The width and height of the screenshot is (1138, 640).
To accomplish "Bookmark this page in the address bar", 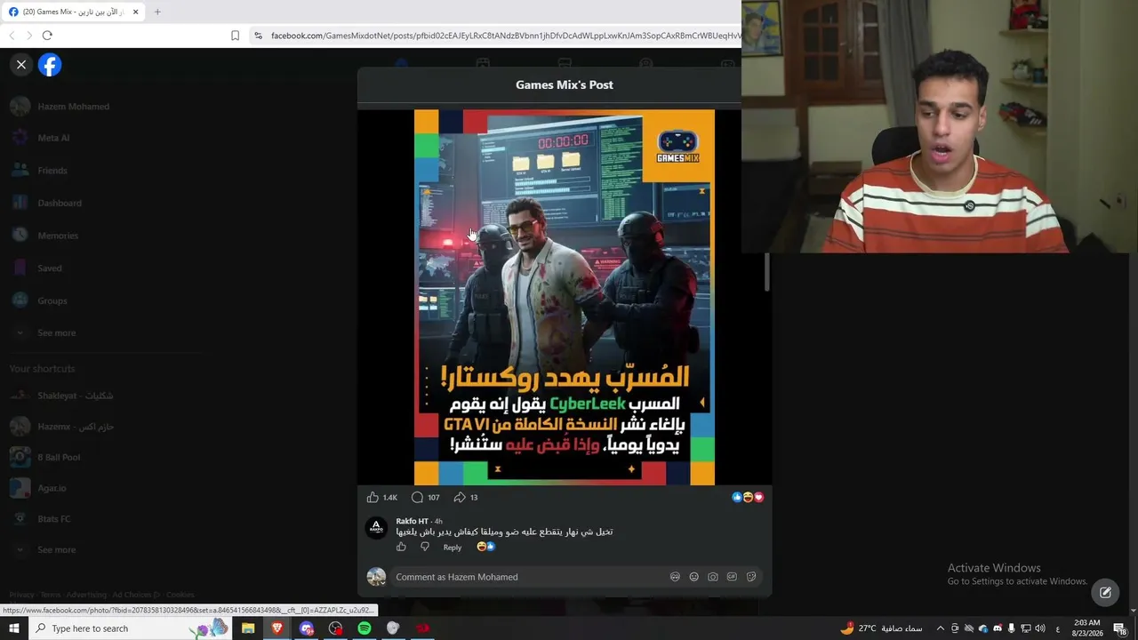I will [235, 36].
